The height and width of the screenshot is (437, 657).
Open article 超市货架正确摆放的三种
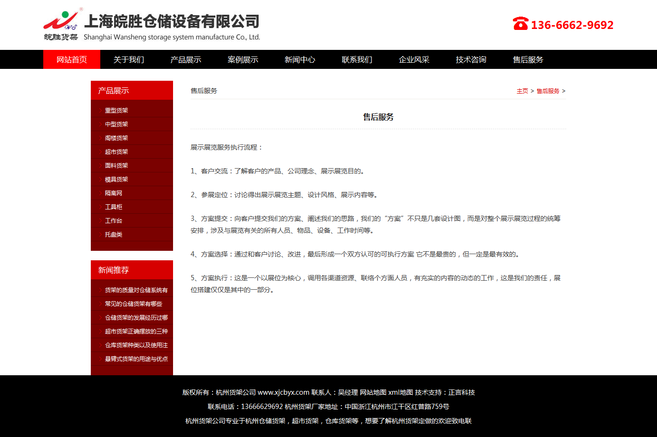click(136, 331)
